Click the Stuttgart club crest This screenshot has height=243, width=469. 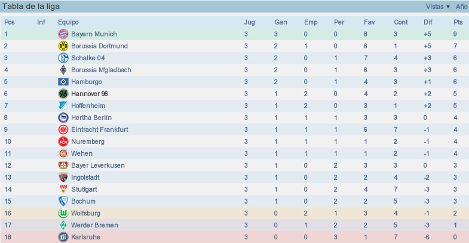coord(63,189)
